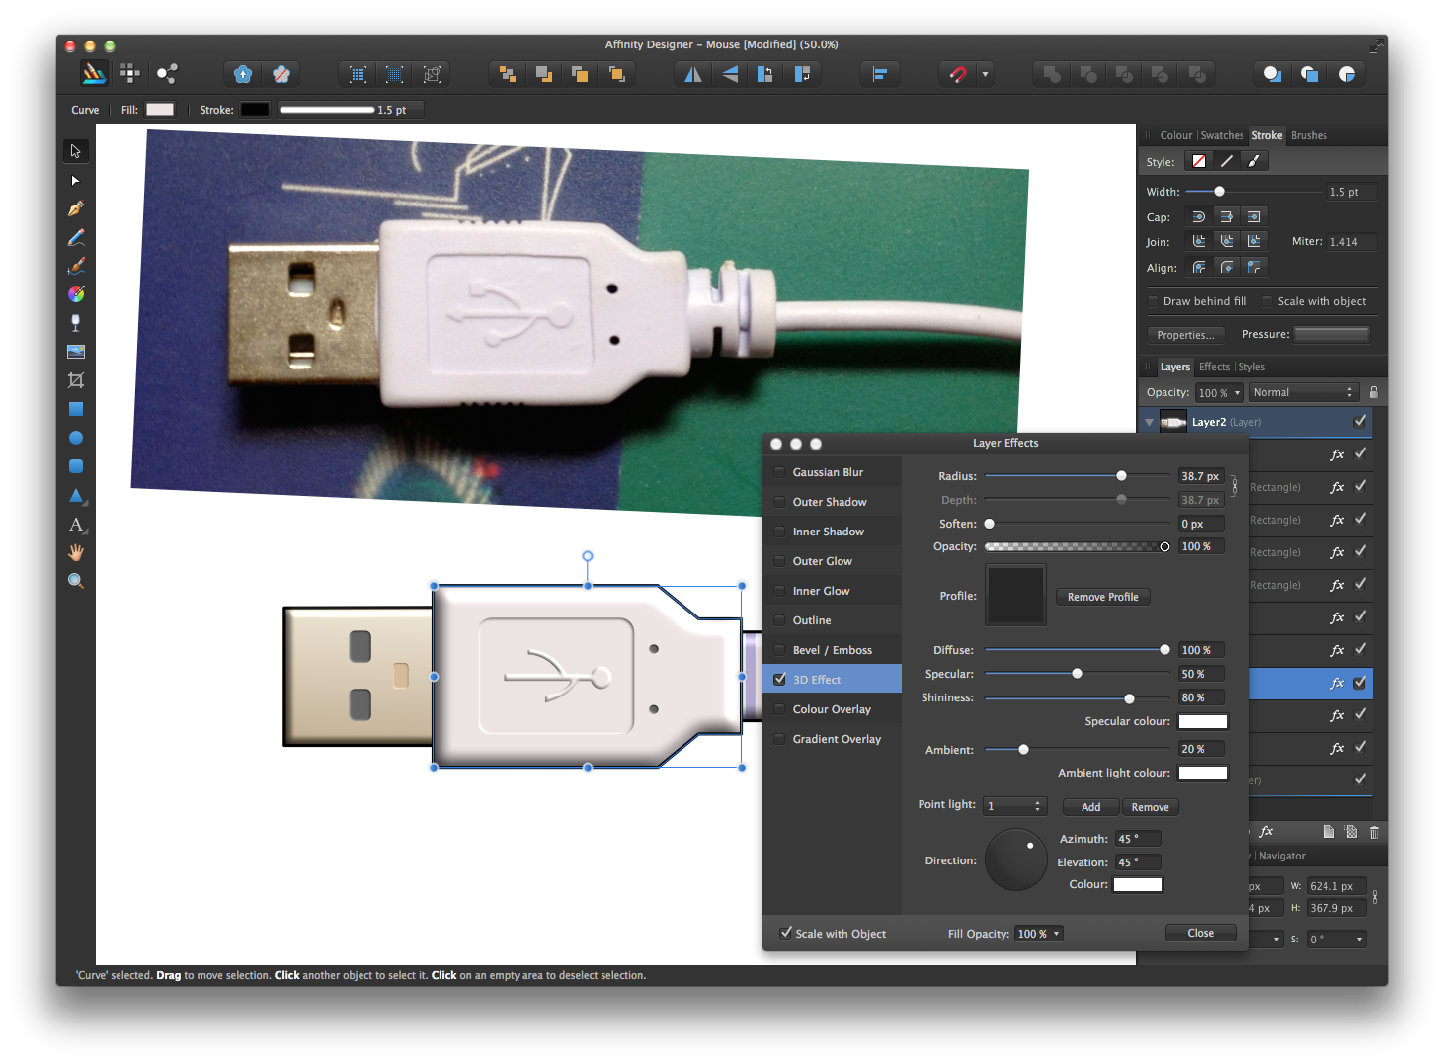This screenshot has width=1444, height=1064.
Task: Select the Place Image tool
Action: tap(75, 352)
